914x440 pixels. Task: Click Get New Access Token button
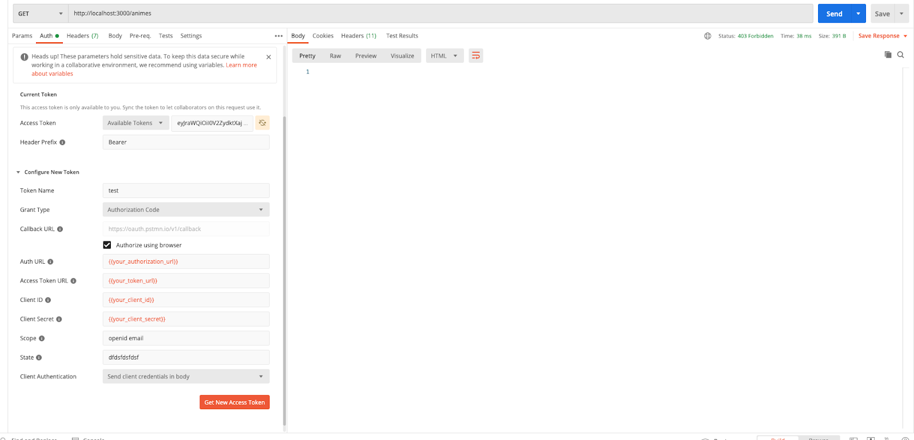coord(234,402)
